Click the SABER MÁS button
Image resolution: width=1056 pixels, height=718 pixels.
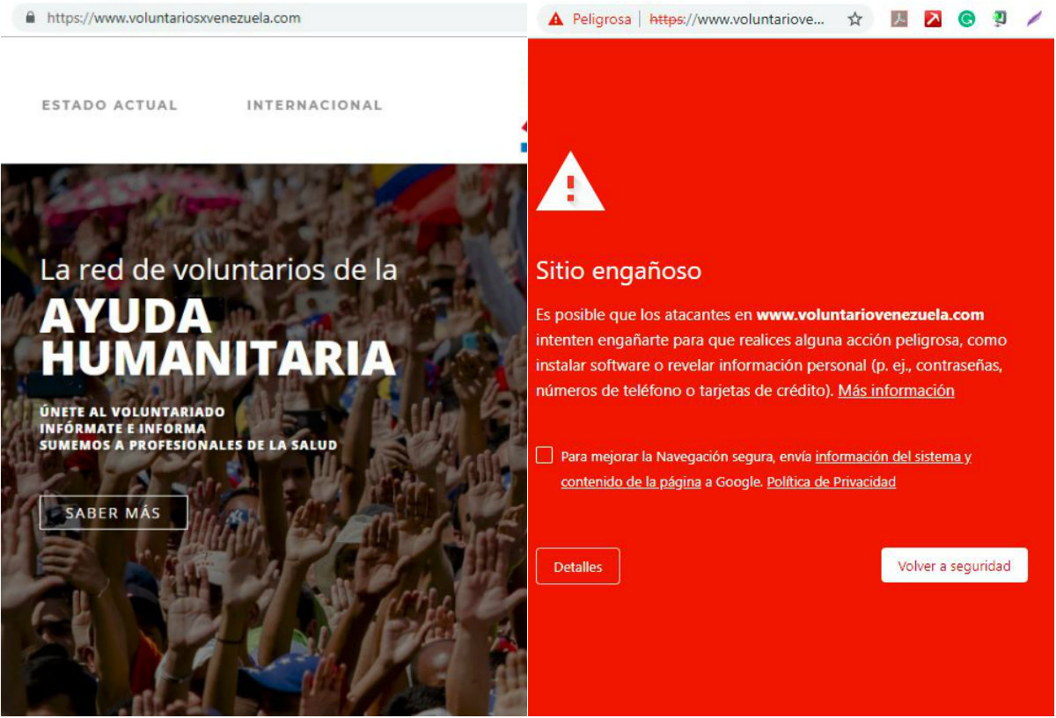(x=114, y=513)
